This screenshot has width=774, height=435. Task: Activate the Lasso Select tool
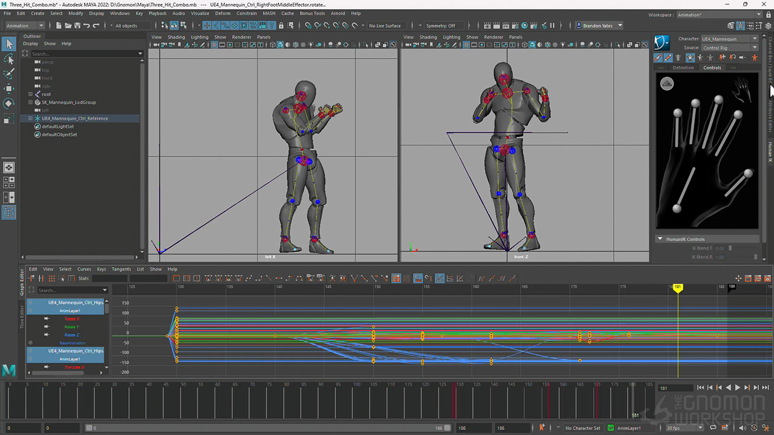pos(9,59)
